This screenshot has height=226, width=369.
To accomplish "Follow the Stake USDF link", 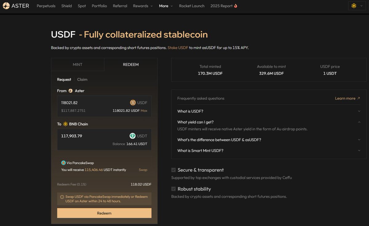I will click(178, 48).
